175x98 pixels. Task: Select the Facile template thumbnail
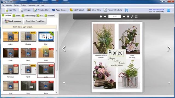point(11,53)
